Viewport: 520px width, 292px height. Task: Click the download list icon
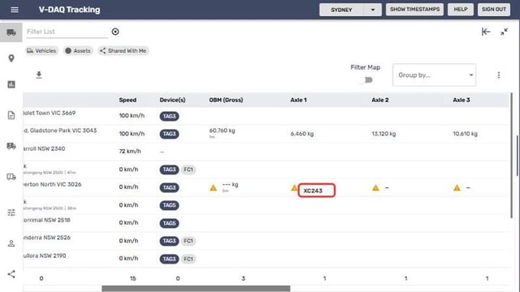[39, 75]
